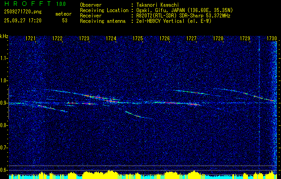This screenshot has height=179, width=281.
Task: Click the 0.7 kHz axis label
Action: pyautogui.click(x=4, y=148)
